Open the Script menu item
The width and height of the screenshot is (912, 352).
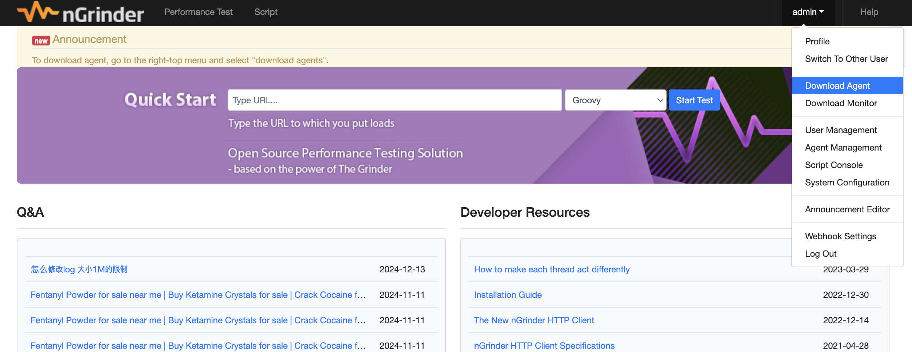coord(266,12)
